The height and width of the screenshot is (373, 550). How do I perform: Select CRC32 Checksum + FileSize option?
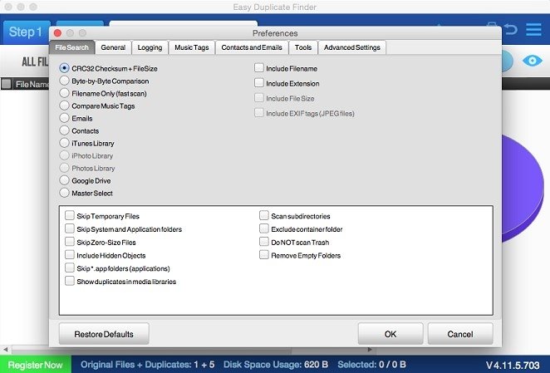coord(64,68)
